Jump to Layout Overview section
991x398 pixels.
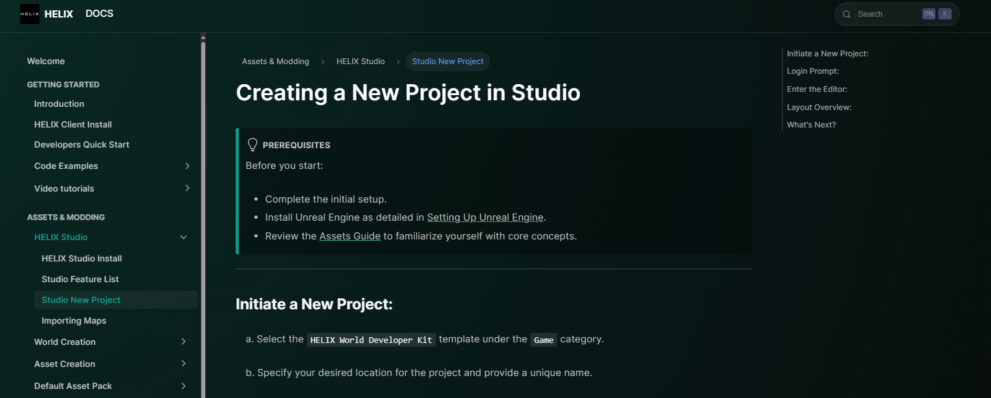(x=819, y=107)
